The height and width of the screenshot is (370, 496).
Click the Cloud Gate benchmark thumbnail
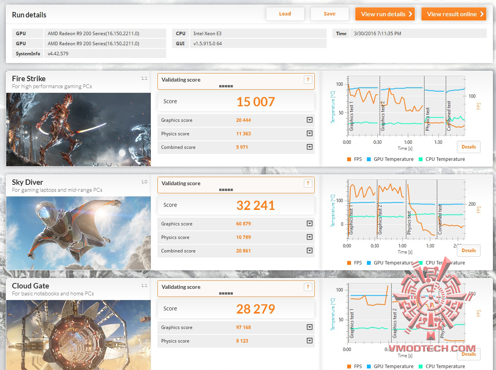(x=78, y=335)
